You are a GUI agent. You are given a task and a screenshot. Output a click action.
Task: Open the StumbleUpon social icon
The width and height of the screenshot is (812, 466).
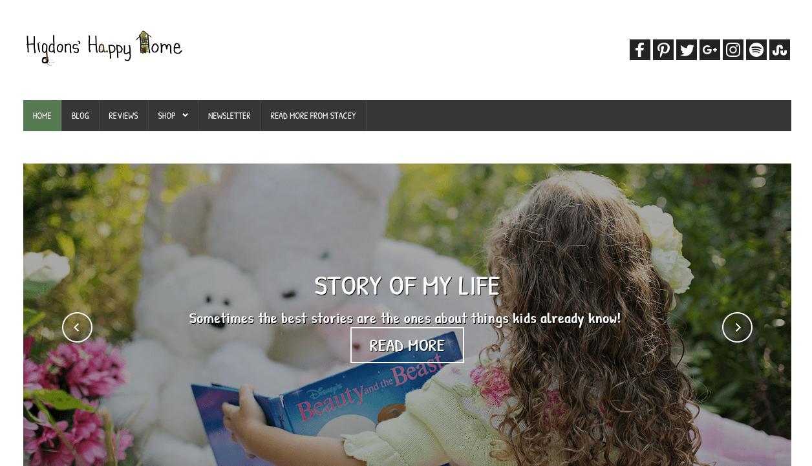(780, 50)
